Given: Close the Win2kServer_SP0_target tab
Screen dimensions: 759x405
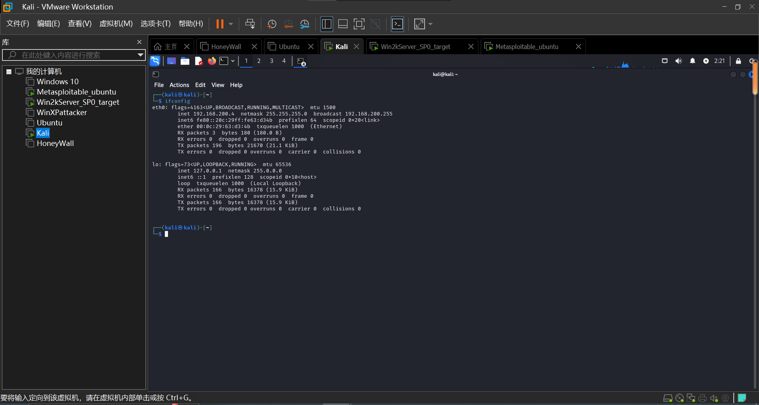Looking at the screenshot, I should pos(471,47).
